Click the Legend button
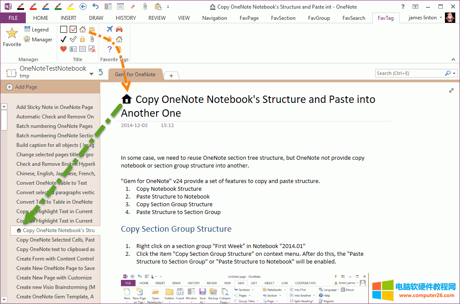The height and width of the screenshot is (304, 460). pos(36,30)
